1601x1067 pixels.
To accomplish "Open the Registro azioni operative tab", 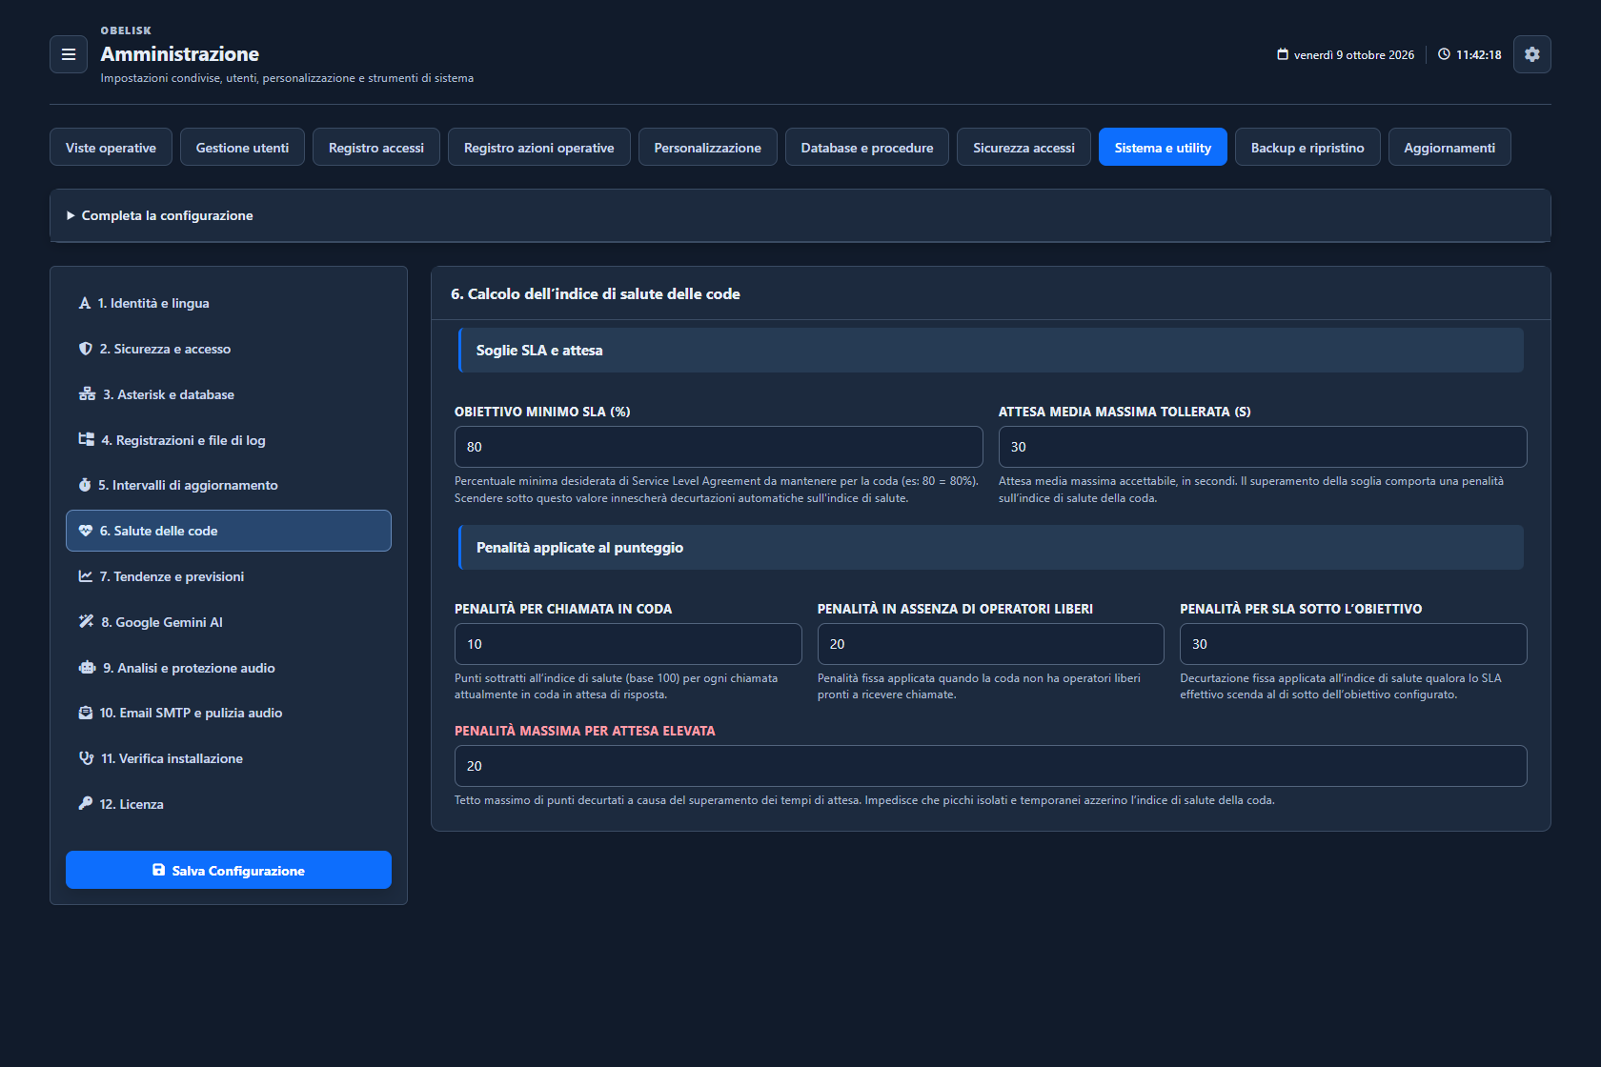I will [x=539, y=147].
